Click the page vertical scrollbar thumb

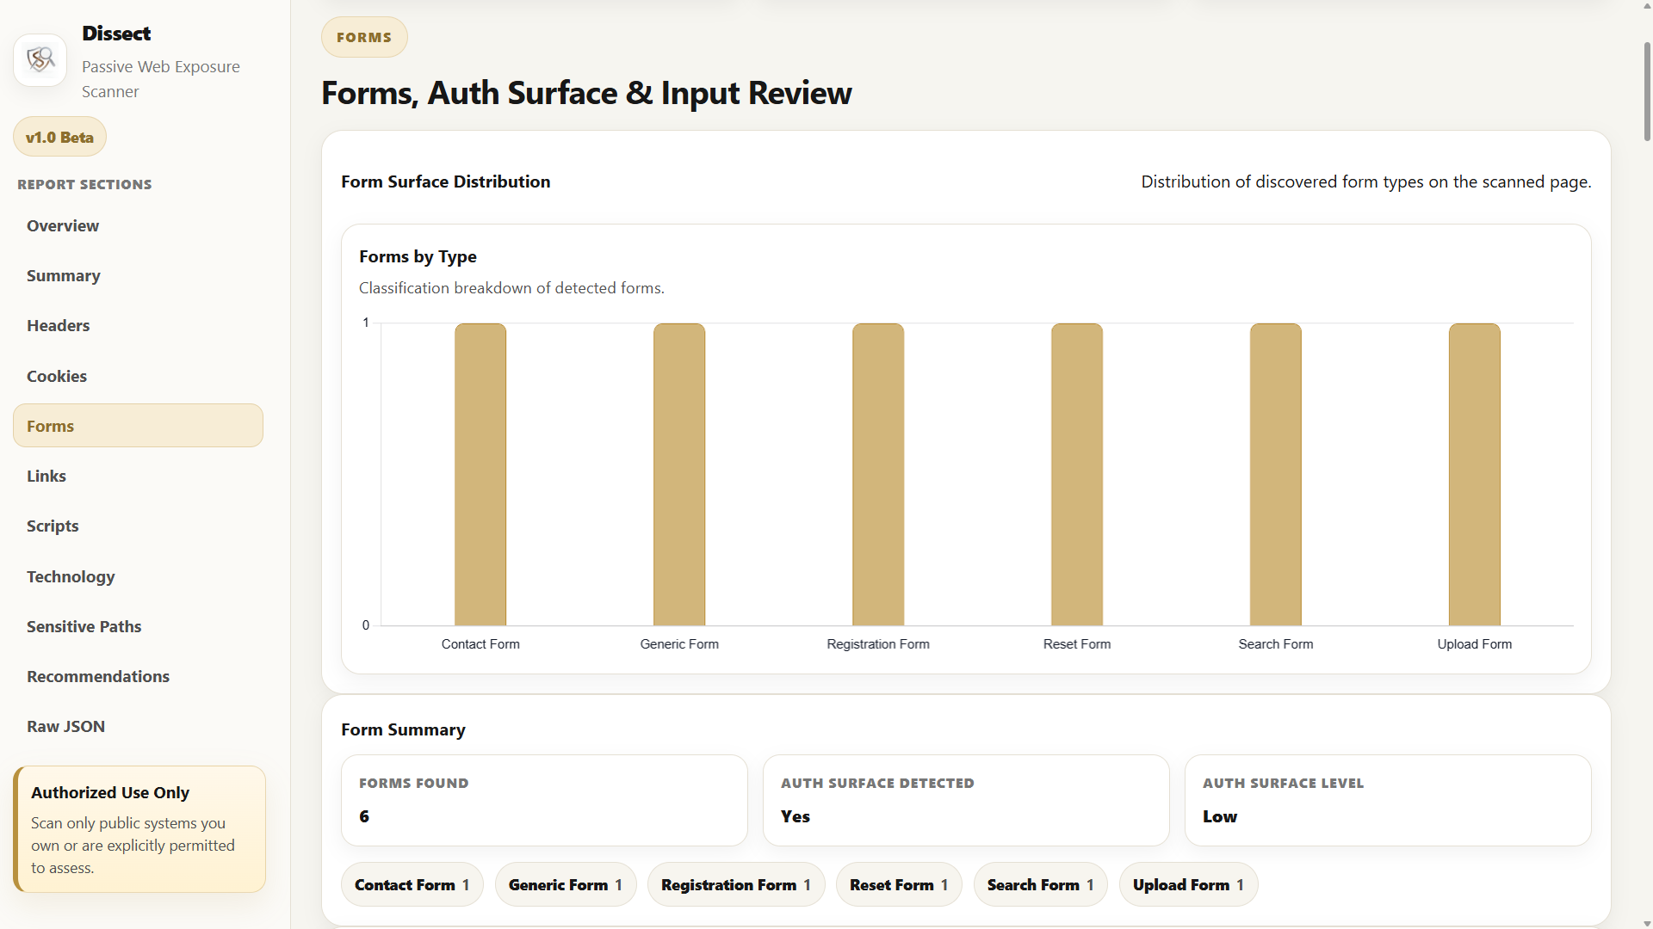1647,90
